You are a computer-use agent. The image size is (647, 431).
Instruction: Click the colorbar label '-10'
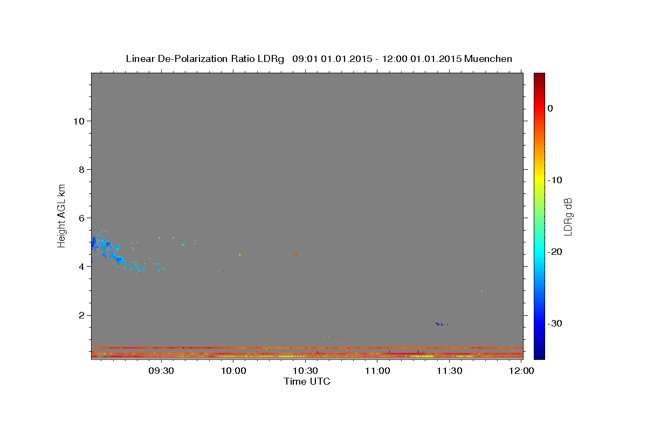556,180
